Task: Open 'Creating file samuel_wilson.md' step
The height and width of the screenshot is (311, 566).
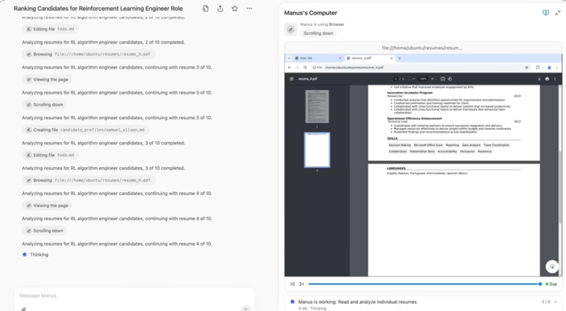Action: [86, 130]
